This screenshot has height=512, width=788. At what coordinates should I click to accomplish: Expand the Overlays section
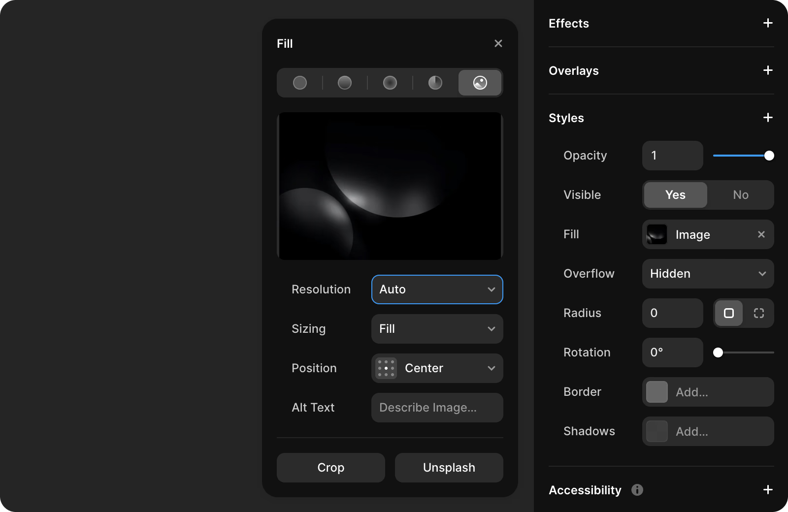point(767,70)
